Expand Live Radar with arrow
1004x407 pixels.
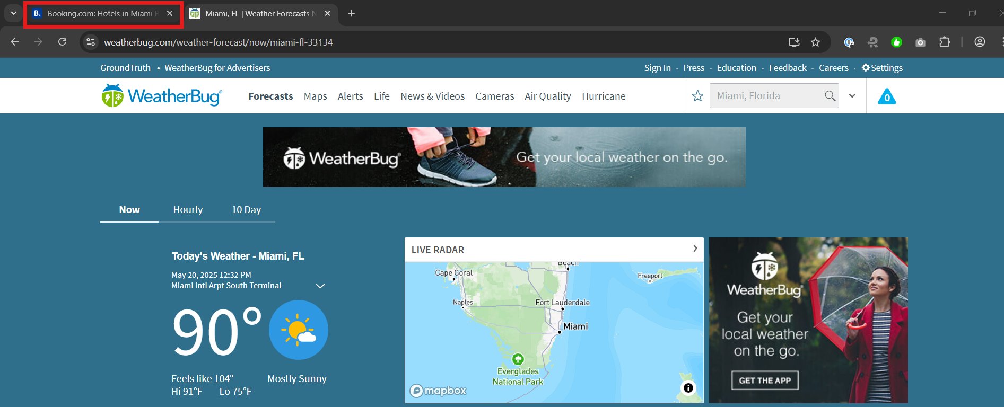tap(695, 249)
